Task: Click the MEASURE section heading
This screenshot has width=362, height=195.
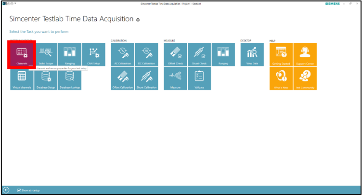Action: 169,40
